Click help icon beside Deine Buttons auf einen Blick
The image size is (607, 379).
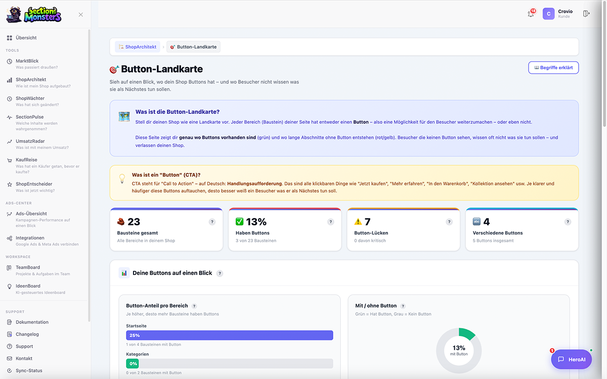(x=220, y=273)
